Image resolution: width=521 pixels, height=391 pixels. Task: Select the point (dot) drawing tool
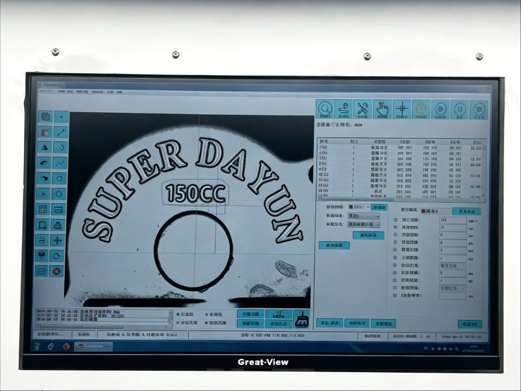click(x=61, y=117)
